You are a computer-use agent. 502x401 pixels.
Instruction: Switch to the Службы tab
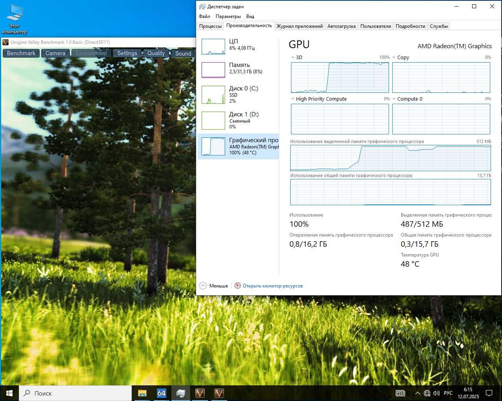click(x=438, y=26)
